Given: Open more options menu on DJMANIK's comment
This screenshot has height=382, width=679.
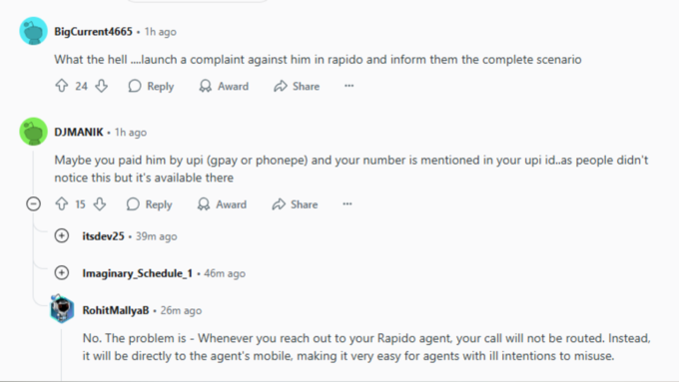Looking at the screenshot, I should pyautogui.click(x=347, y=203).
